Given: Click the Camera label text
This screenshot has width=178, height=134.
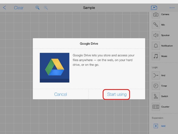Looking at the screenshot, I should coord(165,14).
